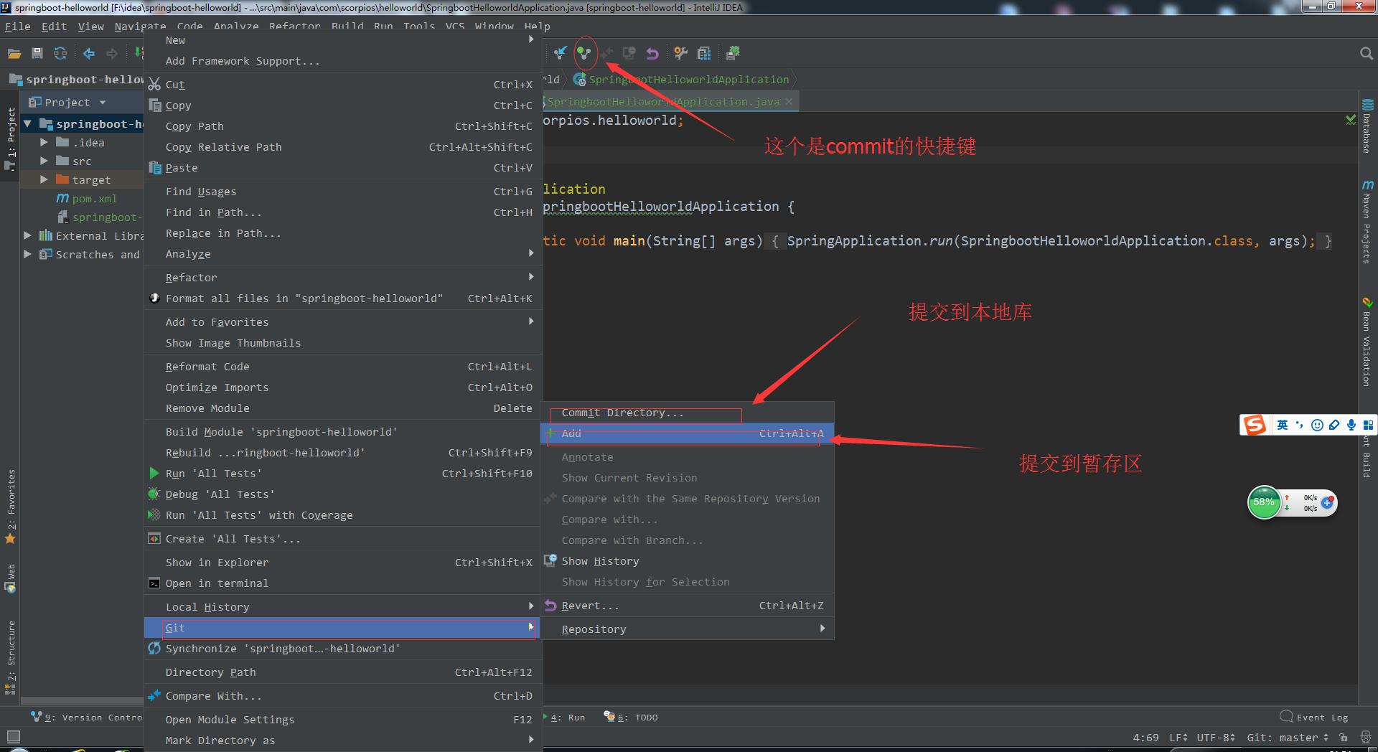
Task: Toggle Sogou English/Chinese input mode
Action: [1283, 425]
